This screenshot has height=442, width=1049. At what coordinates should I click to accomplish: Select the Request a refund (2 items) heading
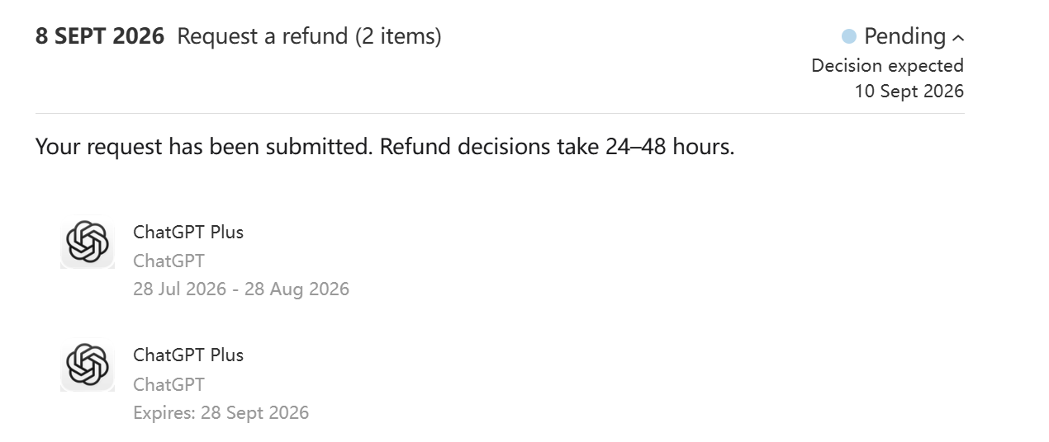click(310, 36)
